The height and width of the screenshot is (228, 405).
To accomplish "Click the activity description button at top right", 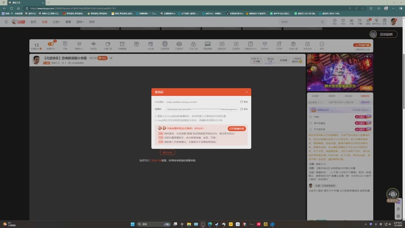I will click(x=383, y=34).
